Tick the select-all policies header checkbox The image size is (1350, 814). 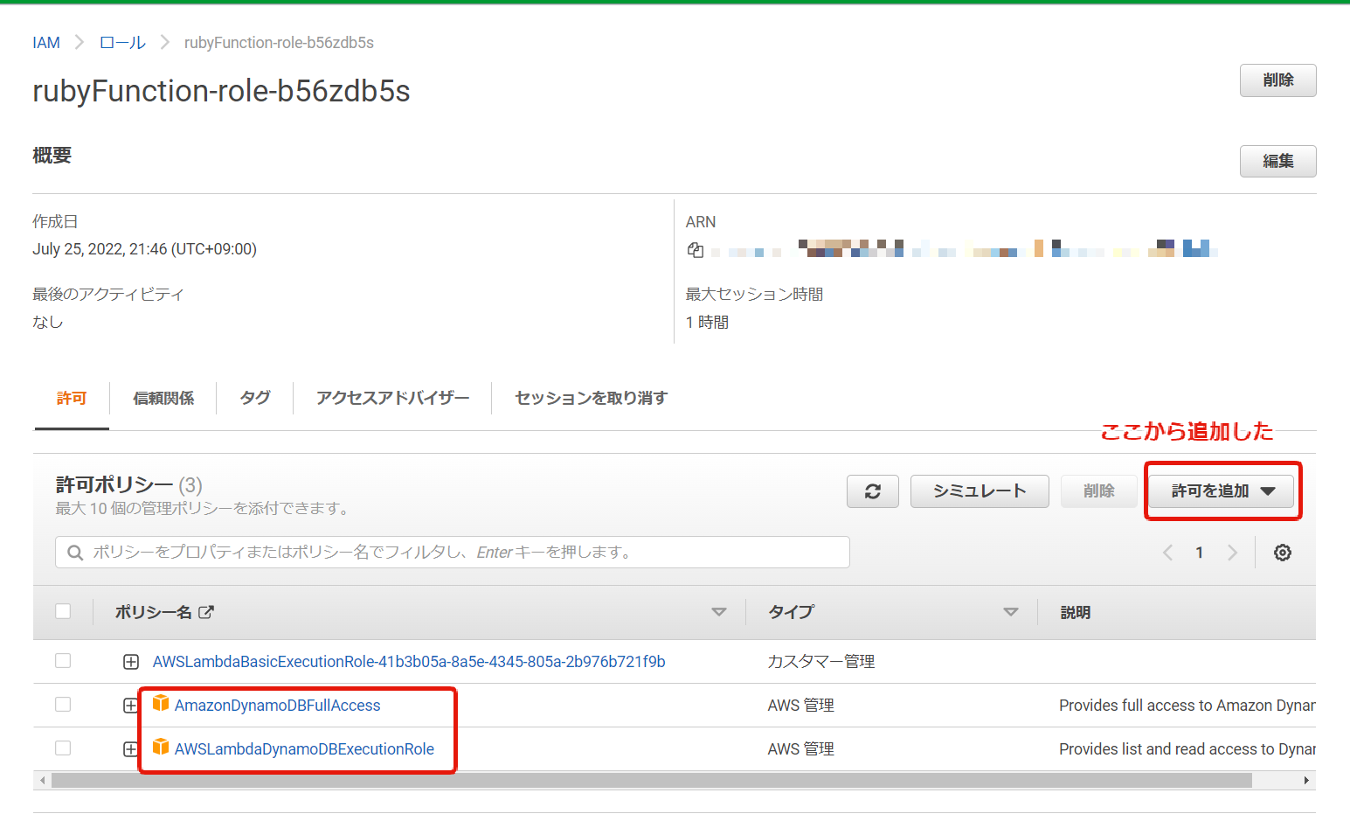coord(63,611)
